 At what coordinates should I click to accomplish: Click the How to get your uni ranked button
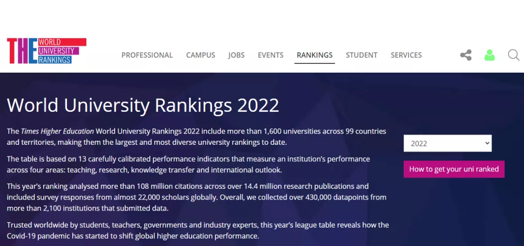454,169
